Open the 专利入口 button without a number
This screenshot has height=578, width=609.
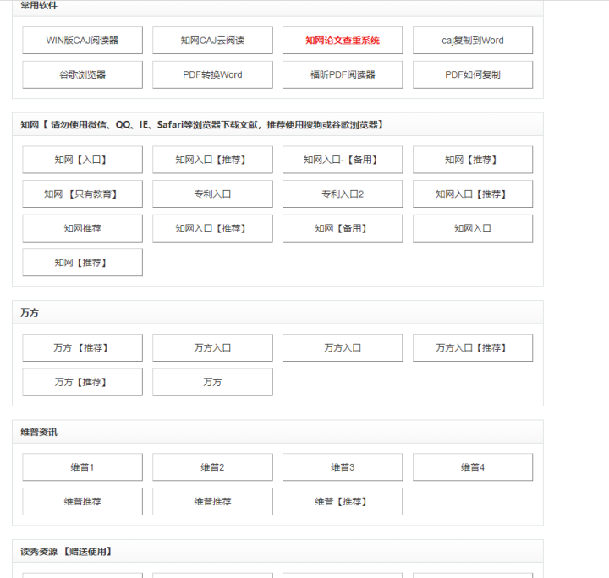point(212,194)
